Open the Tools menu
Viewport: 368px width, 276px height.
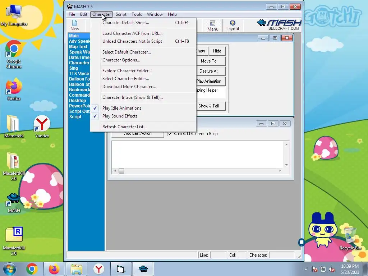(137, 14)
